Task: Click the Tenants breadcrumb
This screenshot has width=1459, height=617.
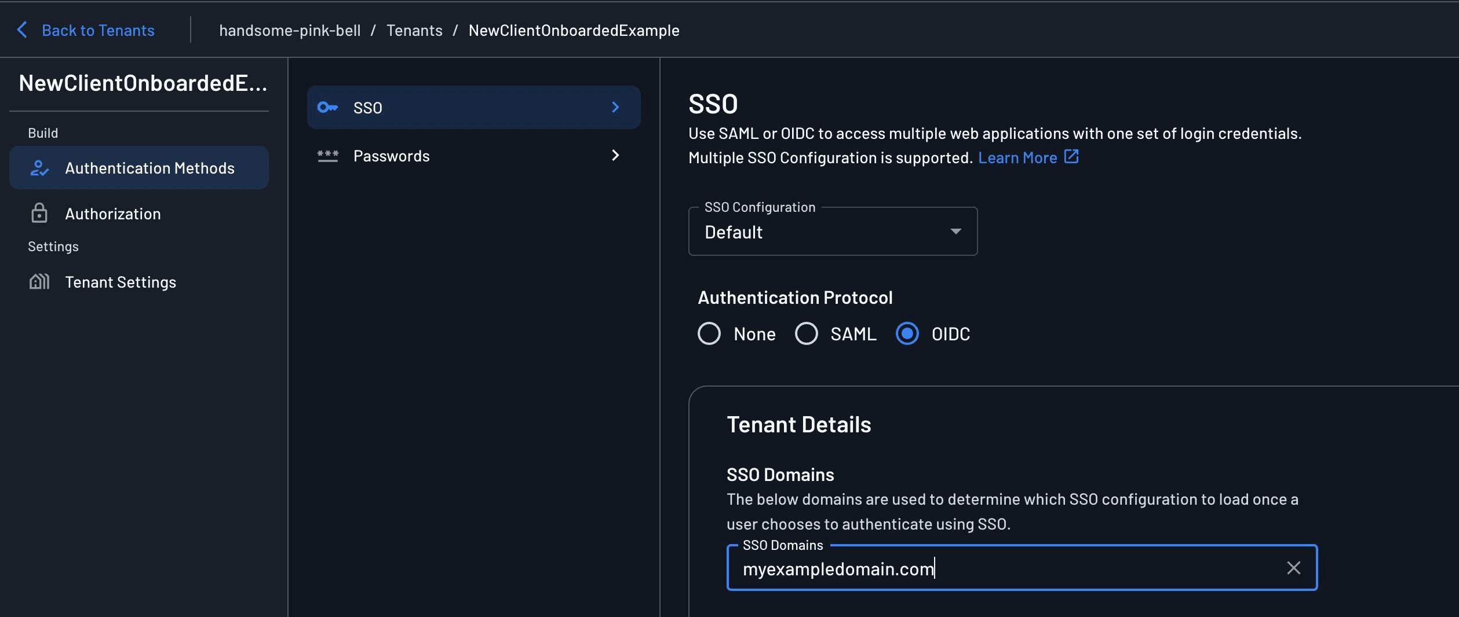Action: click(414, 31)
